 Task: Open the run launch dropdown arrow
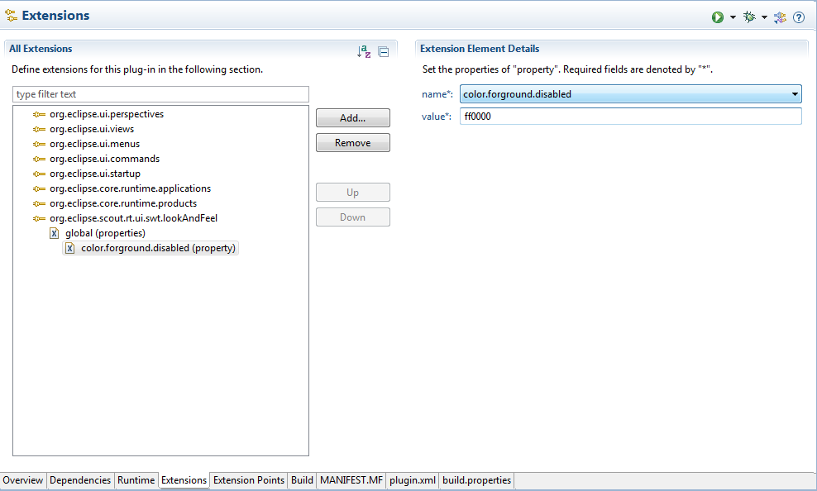pos(733,17)
